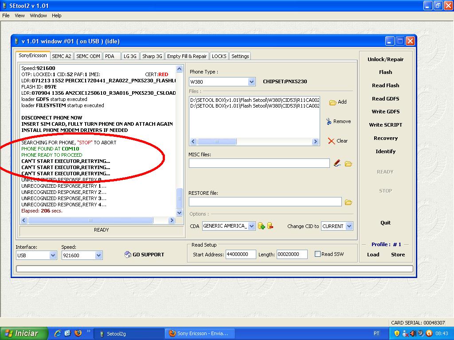Open the Window menu
Viewport: 454px width, 340px height.
click(x=38, y=15)
